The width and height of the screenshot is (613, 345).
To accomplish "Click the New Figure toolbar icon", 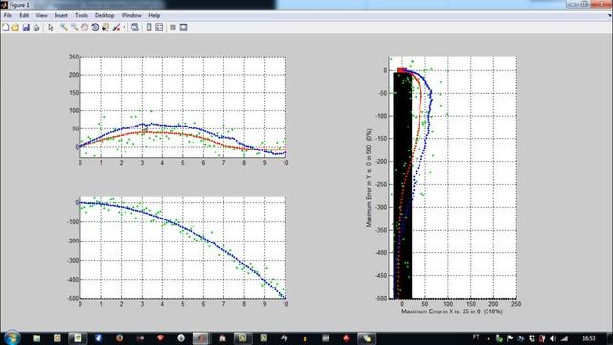I will 6,27.
